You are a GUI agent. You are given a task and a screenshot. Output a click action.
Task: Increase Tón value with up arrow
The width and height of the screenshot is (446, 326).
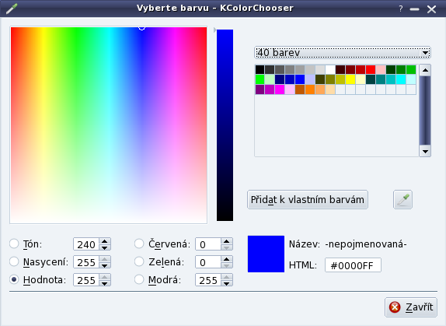click(105, 241)
